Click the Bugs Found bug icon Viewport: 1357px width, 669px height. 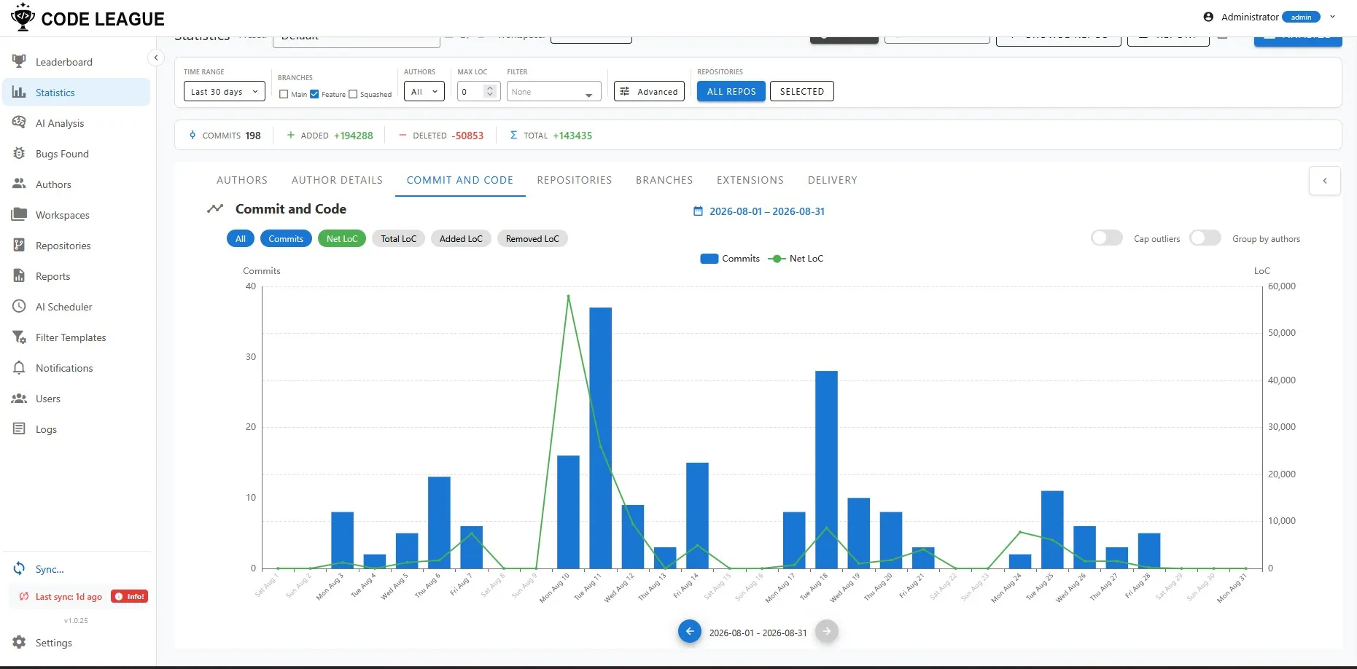(x=20, y=153)
